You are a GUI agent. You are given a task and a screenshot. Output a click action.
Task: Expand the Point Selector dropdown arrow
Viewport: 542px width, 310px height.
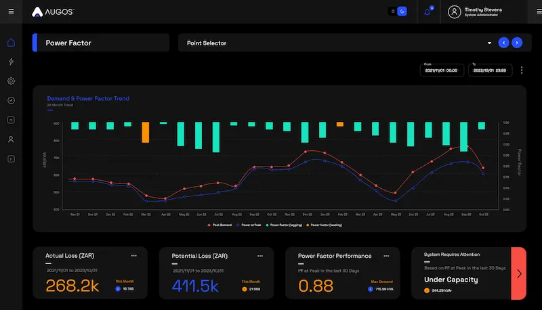tap(489, 43)
